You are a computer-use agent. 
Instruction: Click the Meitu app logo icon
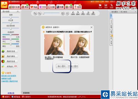(4, 5)
